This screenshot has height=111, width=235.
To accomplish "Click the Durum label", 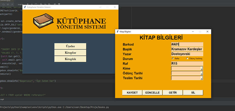I will coord(128,59).
